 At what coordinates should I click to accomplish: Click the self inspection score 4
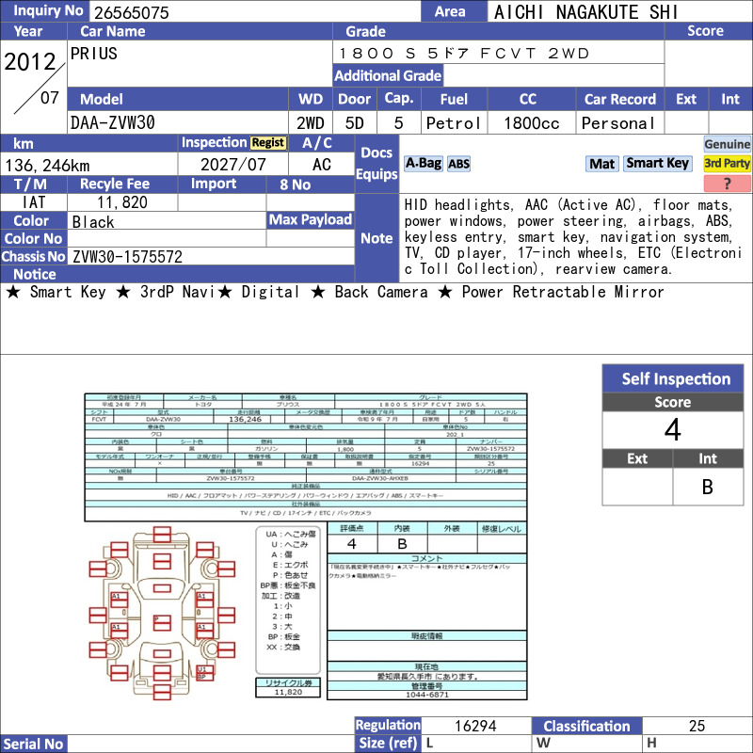pos(673,430)
